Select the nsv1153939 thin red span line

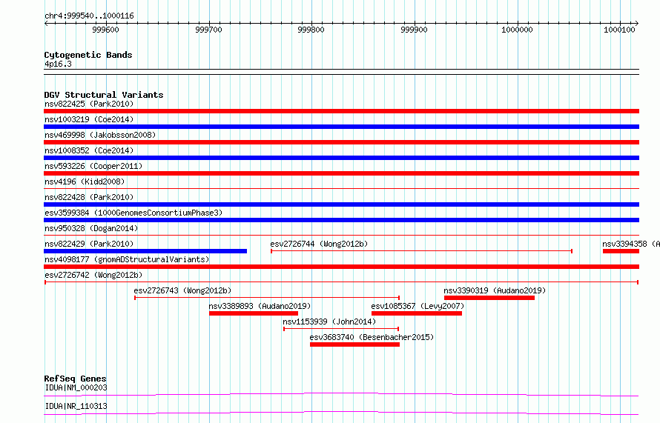[341, 329]
